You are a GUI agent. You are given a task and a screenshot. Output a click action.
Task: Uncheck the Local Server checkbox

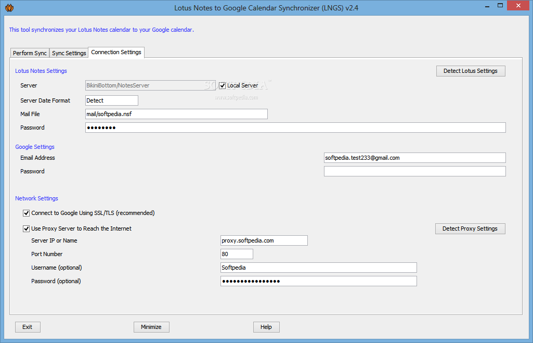click(223, 85)
